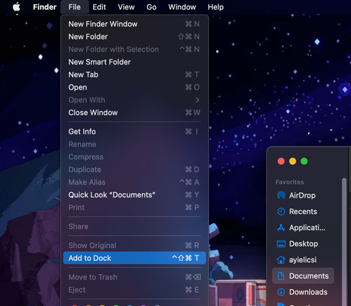Open the Window menu
Viewport: 351px width, 306px height.
point(182,7)
